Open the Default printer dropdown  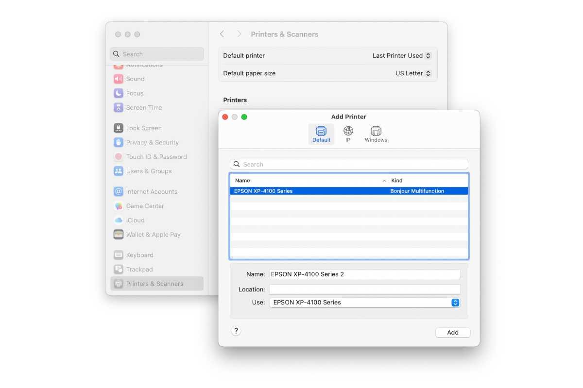pos(402,56)
